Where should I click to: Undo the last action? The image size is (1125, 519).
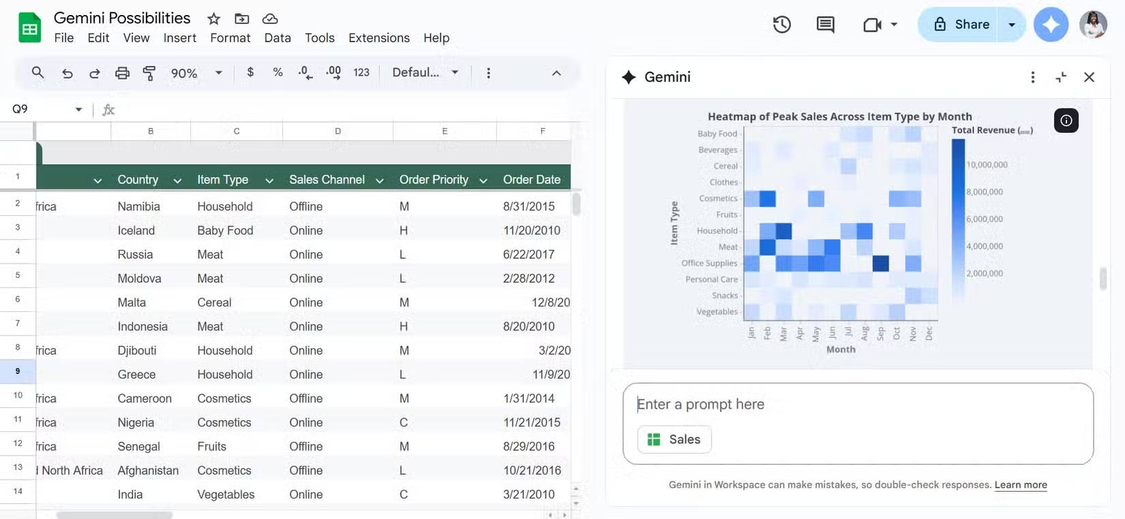[67, 73]
